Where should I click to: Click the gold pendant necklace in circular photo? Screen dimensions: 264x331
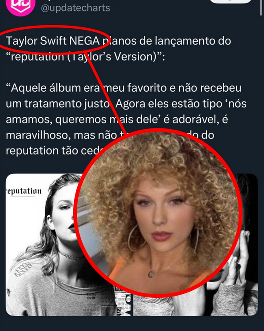click(x=151, y=274)
